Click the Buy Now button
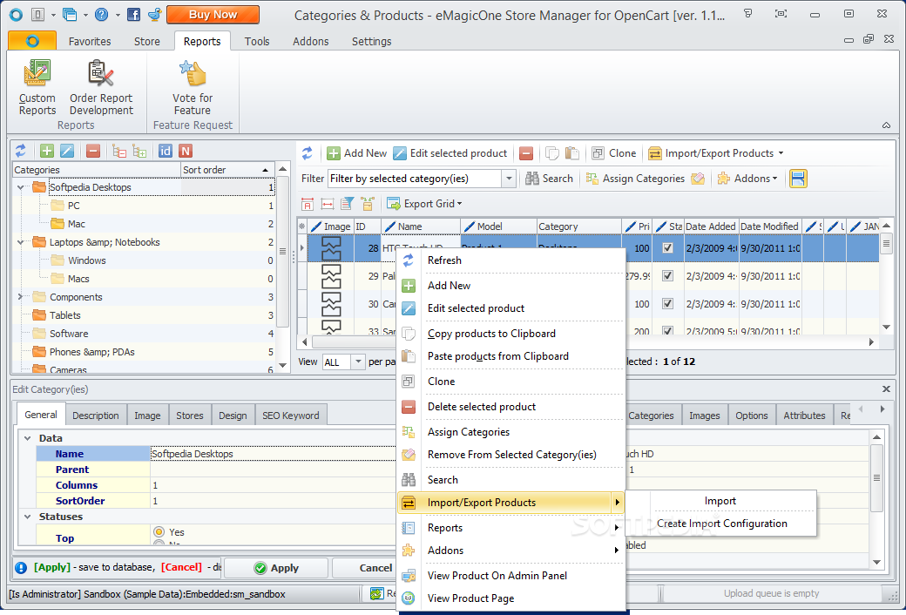 tap(213, 15)
